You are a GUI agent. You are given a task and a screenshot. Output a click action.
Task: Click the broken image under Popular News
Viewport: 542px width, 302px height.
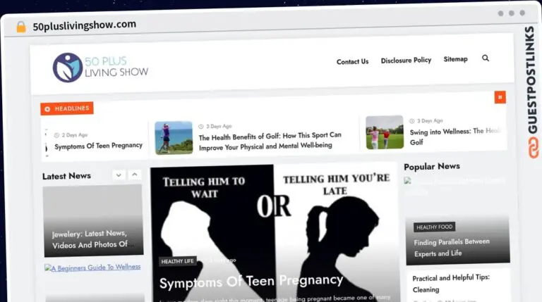[x=407, y=181]
